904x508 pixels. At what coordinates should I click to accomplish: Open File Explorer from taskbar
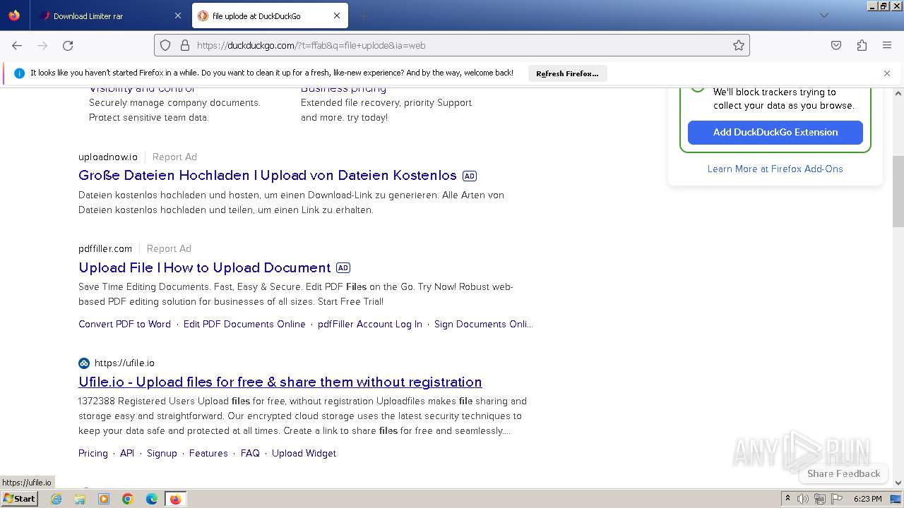tap(80, 499)
